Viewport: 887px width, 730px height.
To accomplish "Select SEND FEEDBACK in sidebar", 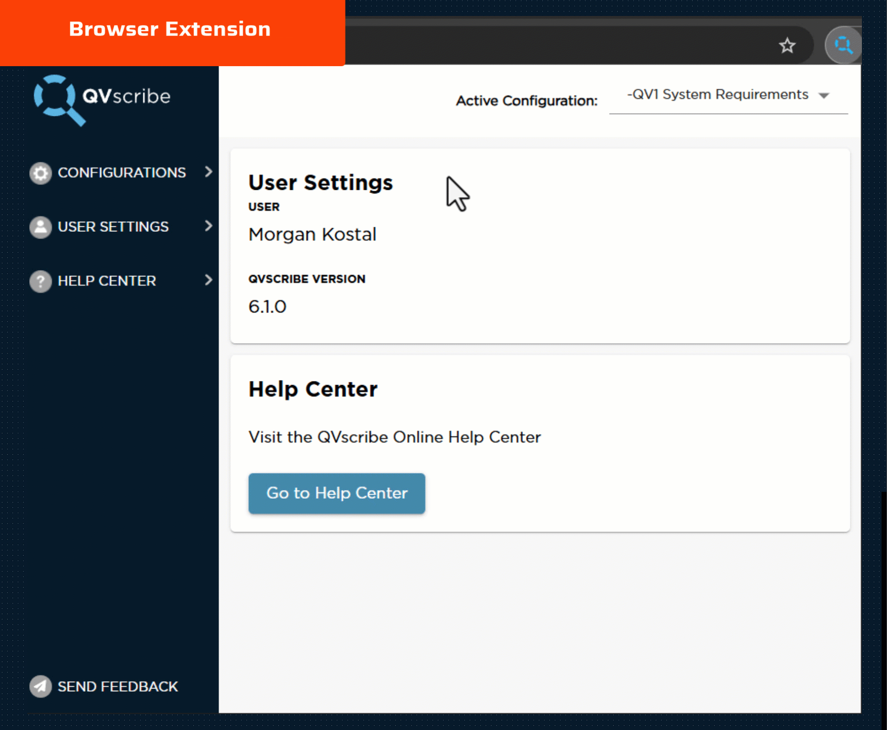I will pyautogui.click(x=104, y=686).
